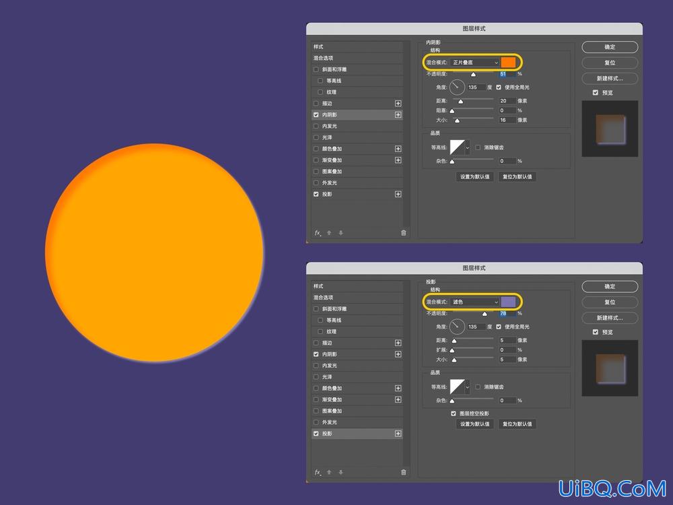Select 图案叠加 row in Drop Shadow dialog
Viewport: 673px width, 505px height.
tap(357, 411)
